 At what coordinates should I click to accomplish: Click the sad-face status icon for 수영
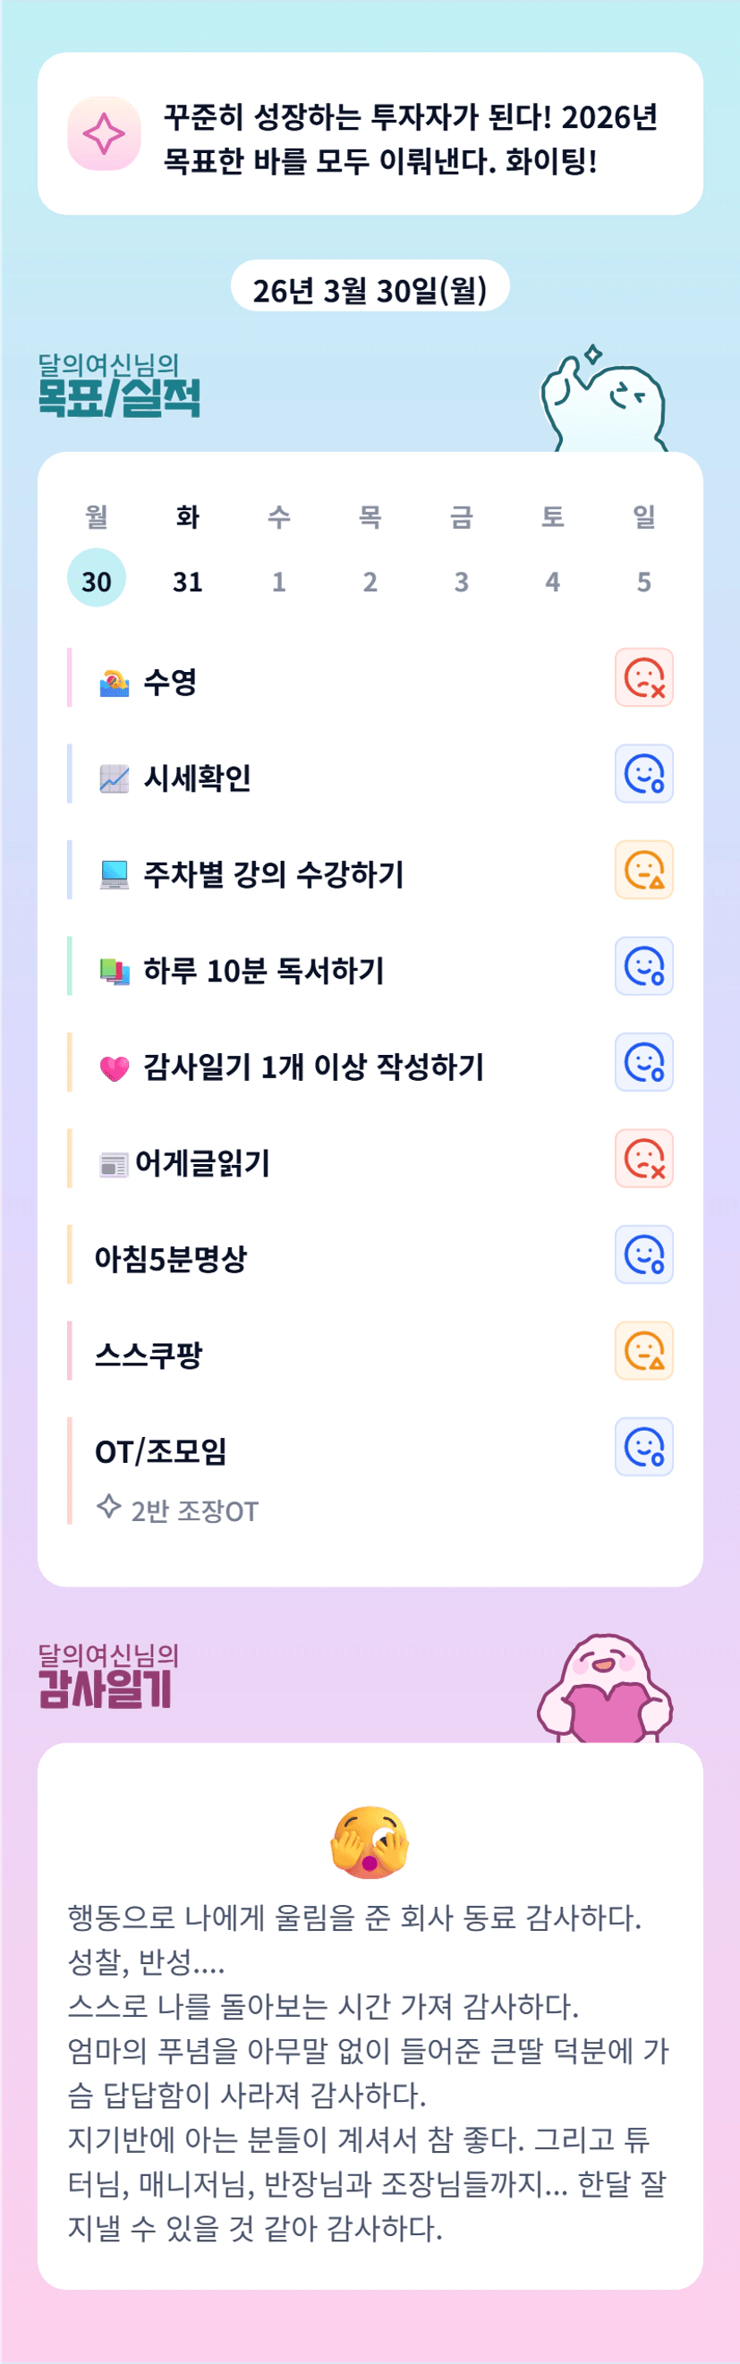tap(643, 677)
